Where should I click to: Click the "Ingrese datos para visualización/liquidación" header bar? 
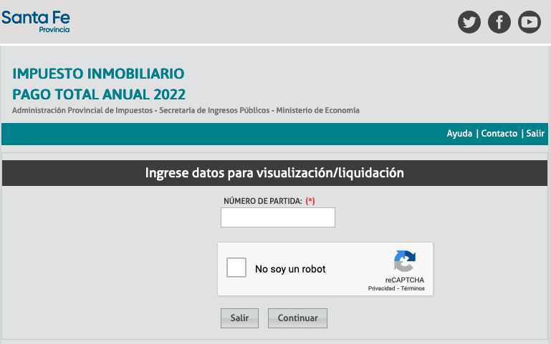pos(274,173)
